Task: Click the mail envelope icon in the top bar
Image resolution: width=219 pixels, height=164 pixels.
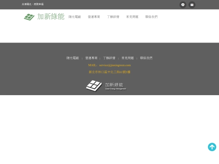Action: coord(192,5)
